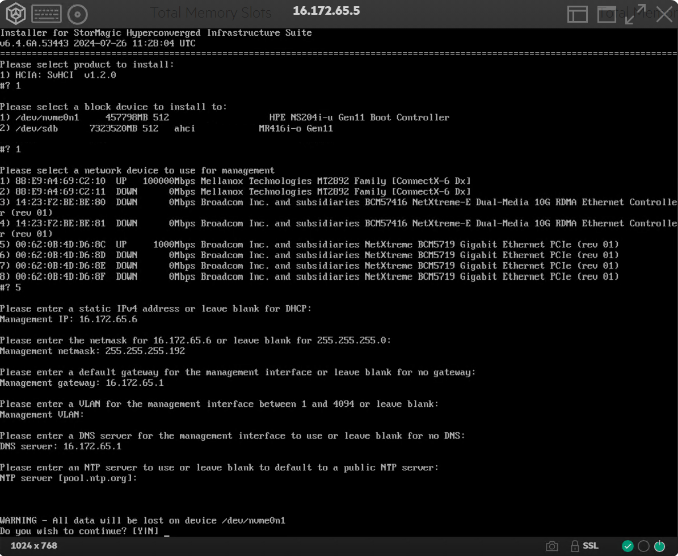This screenshot has height=556, width=678.
Task: Click the empty Management VLAN line
Action: pyautogui.click(x=42, y=415)
